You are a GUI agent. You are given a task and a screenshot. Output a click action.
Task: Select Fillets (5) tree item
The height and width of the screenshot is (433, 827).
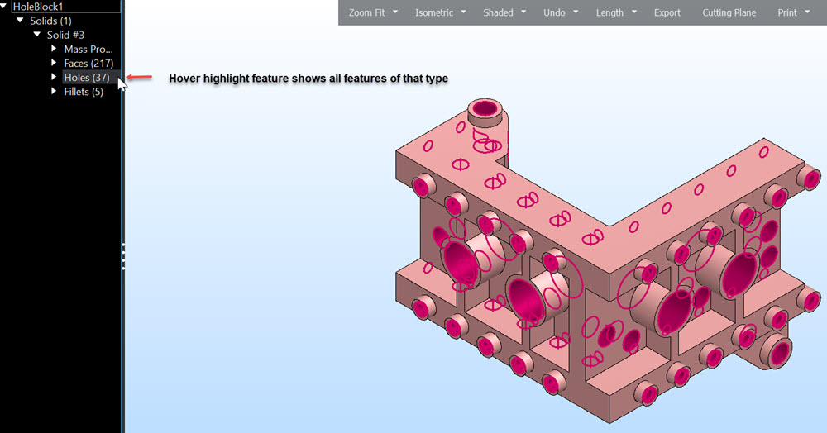tap(84, 92)
